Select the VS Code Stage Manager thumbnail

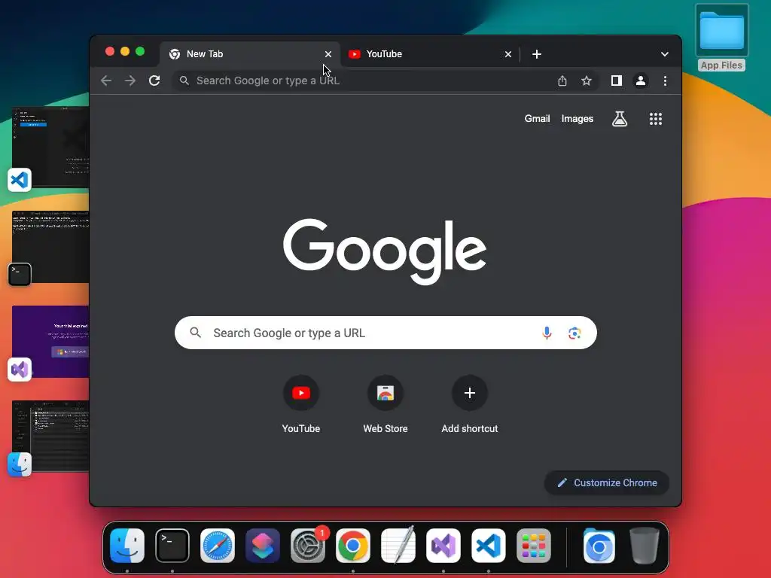[x=50, y=147]
